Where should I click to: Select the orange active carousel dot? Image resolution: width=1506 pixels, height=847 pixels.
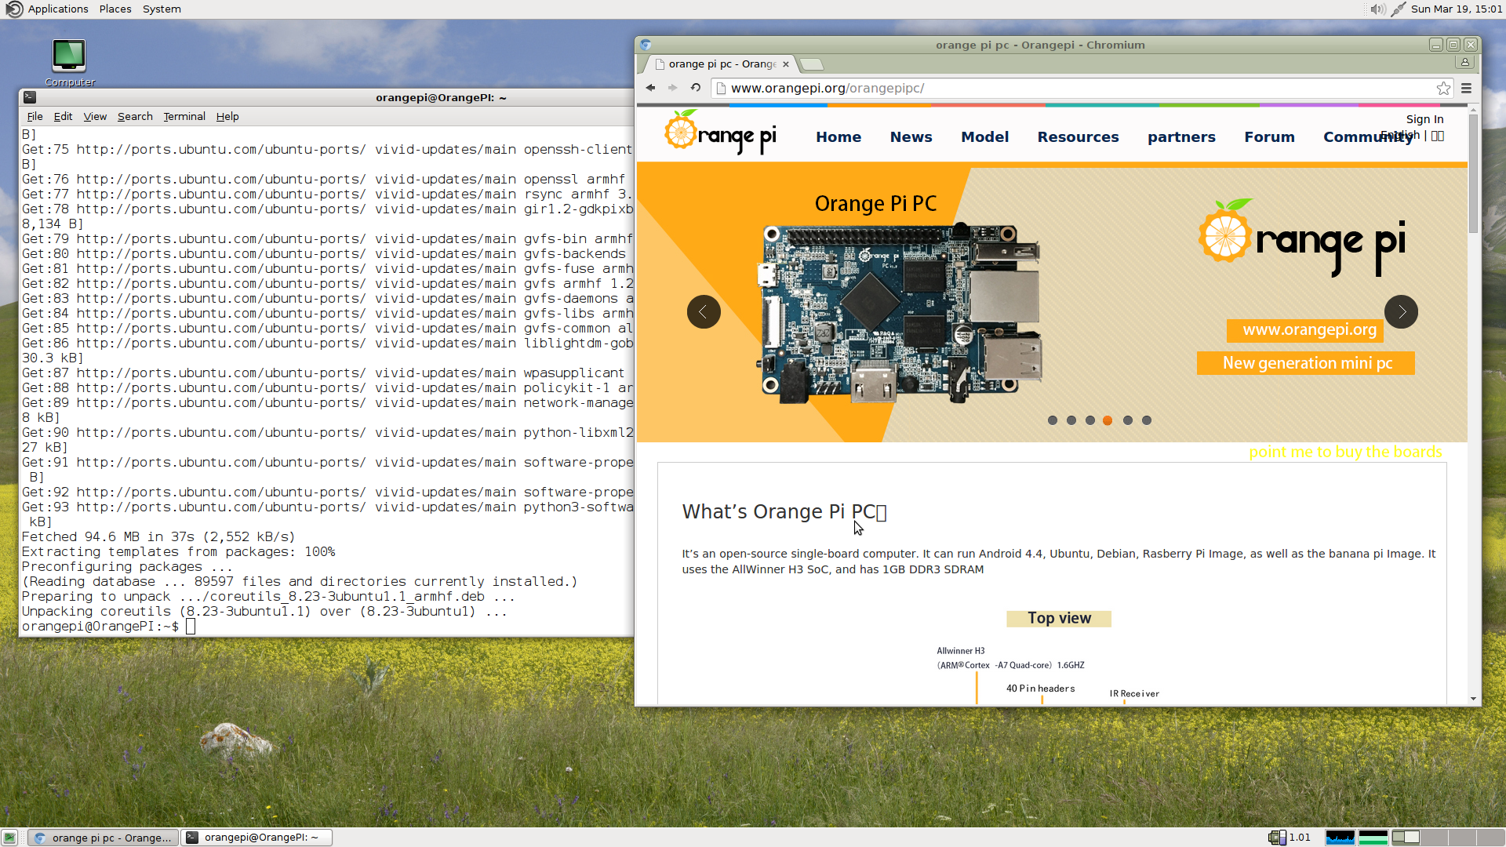[x=1108, y=420]
